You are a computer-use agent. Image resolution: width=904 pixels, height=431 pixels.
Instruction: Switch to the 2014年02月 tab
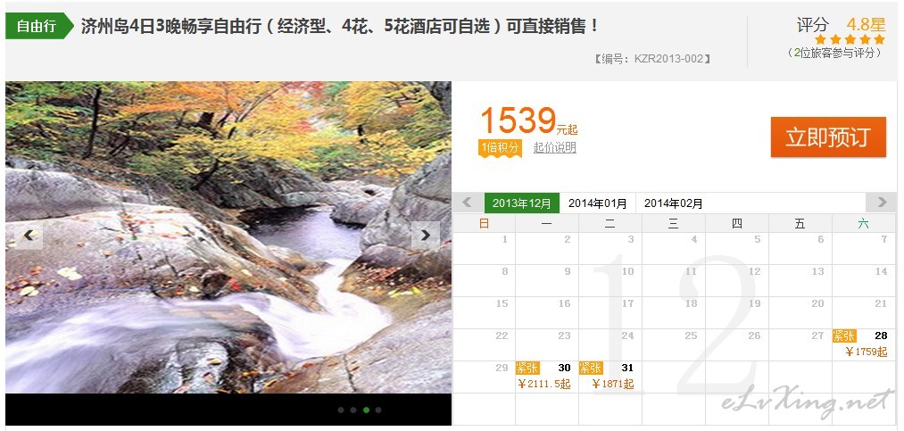674,203
